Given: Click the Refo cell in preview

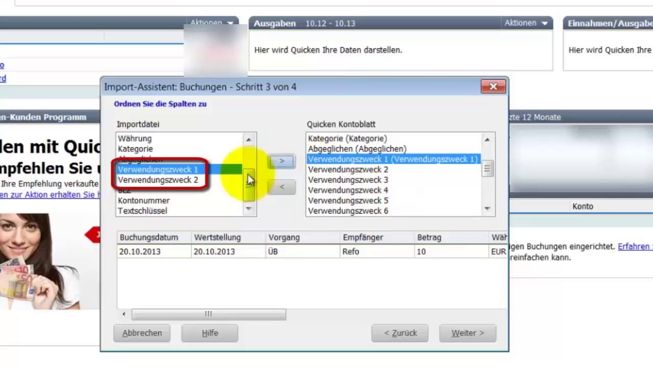Looking at the screenshot, I should (x=378, y=251).
